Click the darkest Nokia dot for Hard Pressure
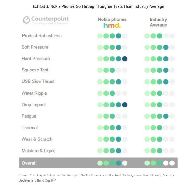The image size is (191, 185). 124,59
